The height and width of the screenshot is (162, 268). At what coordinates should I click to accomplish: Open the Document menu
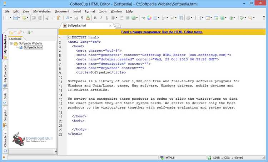[62, 11]
